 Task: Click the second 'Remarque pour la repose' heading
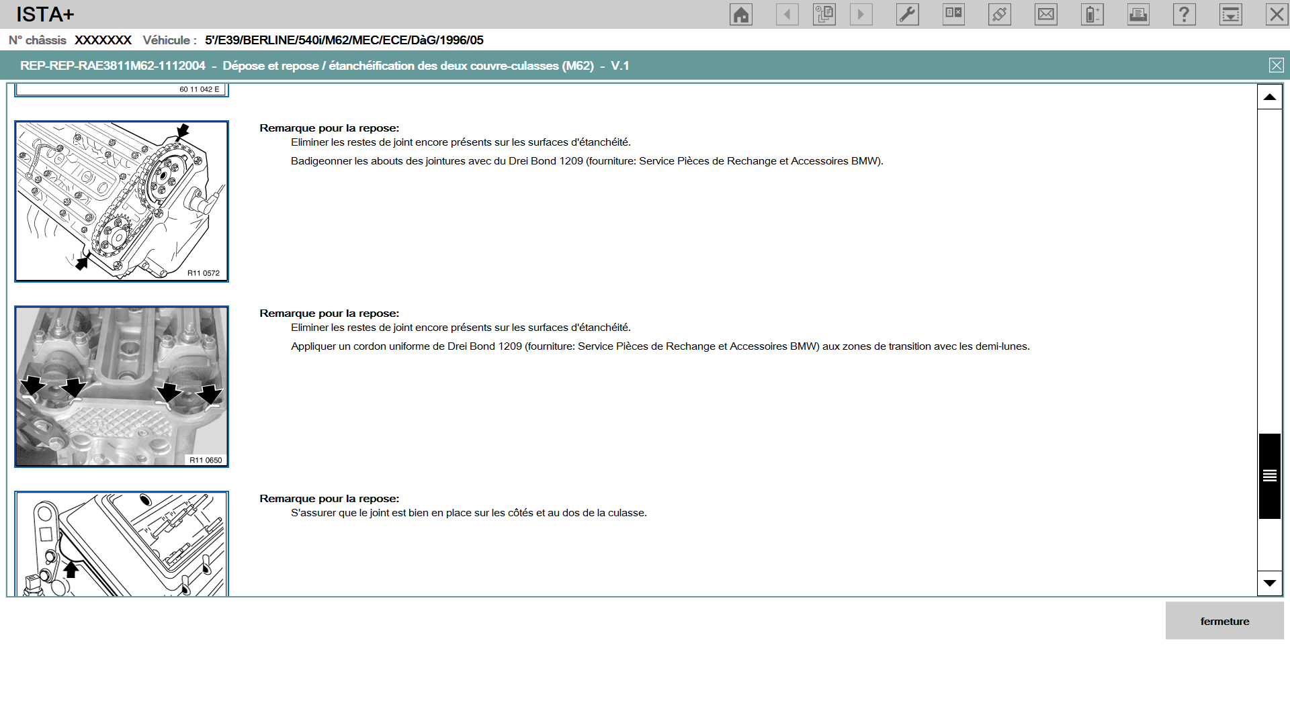click(x=329, y=313)
